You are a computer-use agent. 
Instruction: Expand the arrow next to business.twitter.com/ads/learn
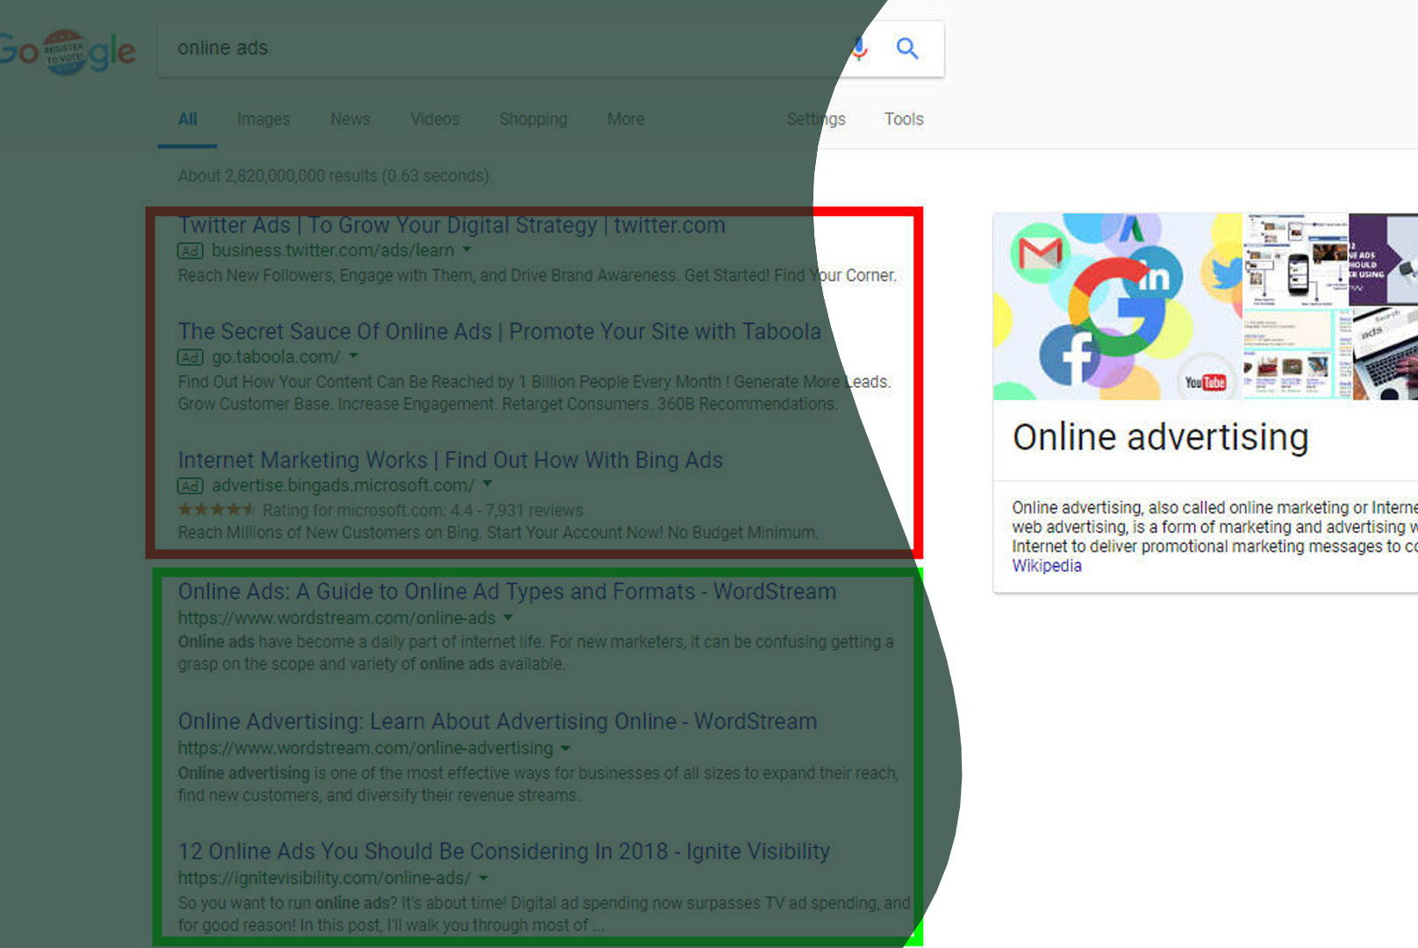467,250
